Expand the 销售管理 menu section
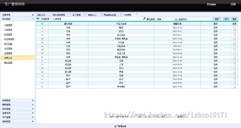This screenshot has height=128, width=241. (33, 104)
